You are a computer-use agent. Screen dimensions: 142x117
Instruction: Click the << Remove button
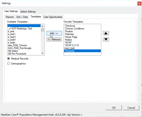[x=54, y=40]
